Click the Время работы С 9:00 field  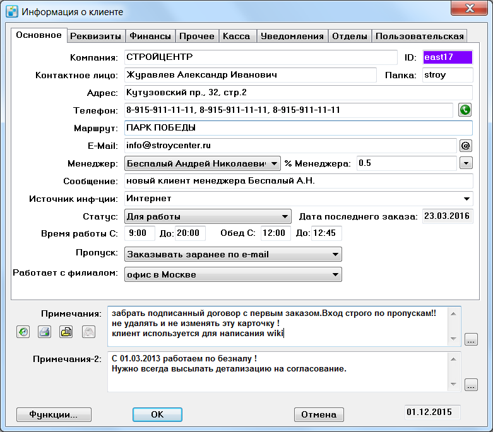click(x=140, y=233)
